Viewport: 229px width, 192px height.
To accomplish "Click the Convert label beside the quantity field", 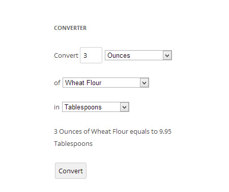I will (66, 56).
